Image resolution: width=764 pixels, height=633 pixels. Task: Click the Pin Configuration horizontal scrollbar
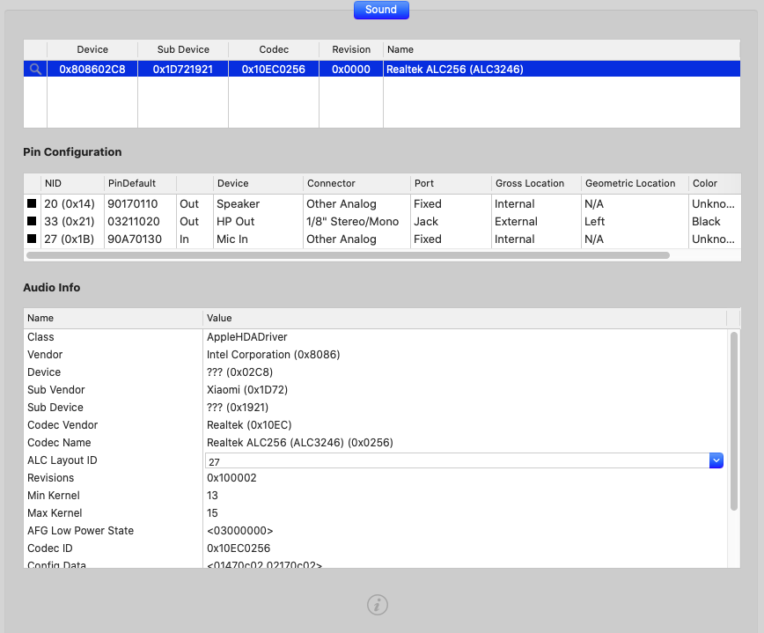point(348,255)
